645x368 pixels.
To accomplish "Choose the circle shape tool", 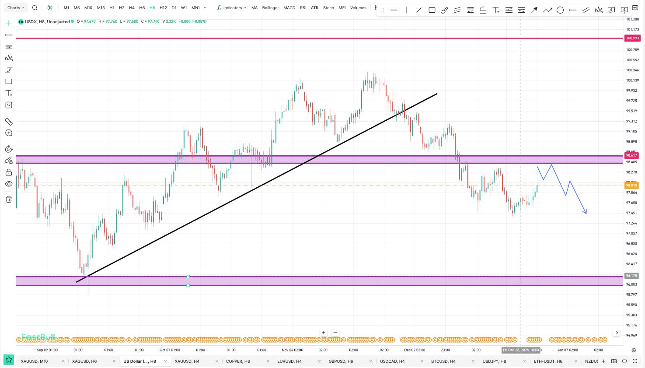I will (x=560, y=10).
